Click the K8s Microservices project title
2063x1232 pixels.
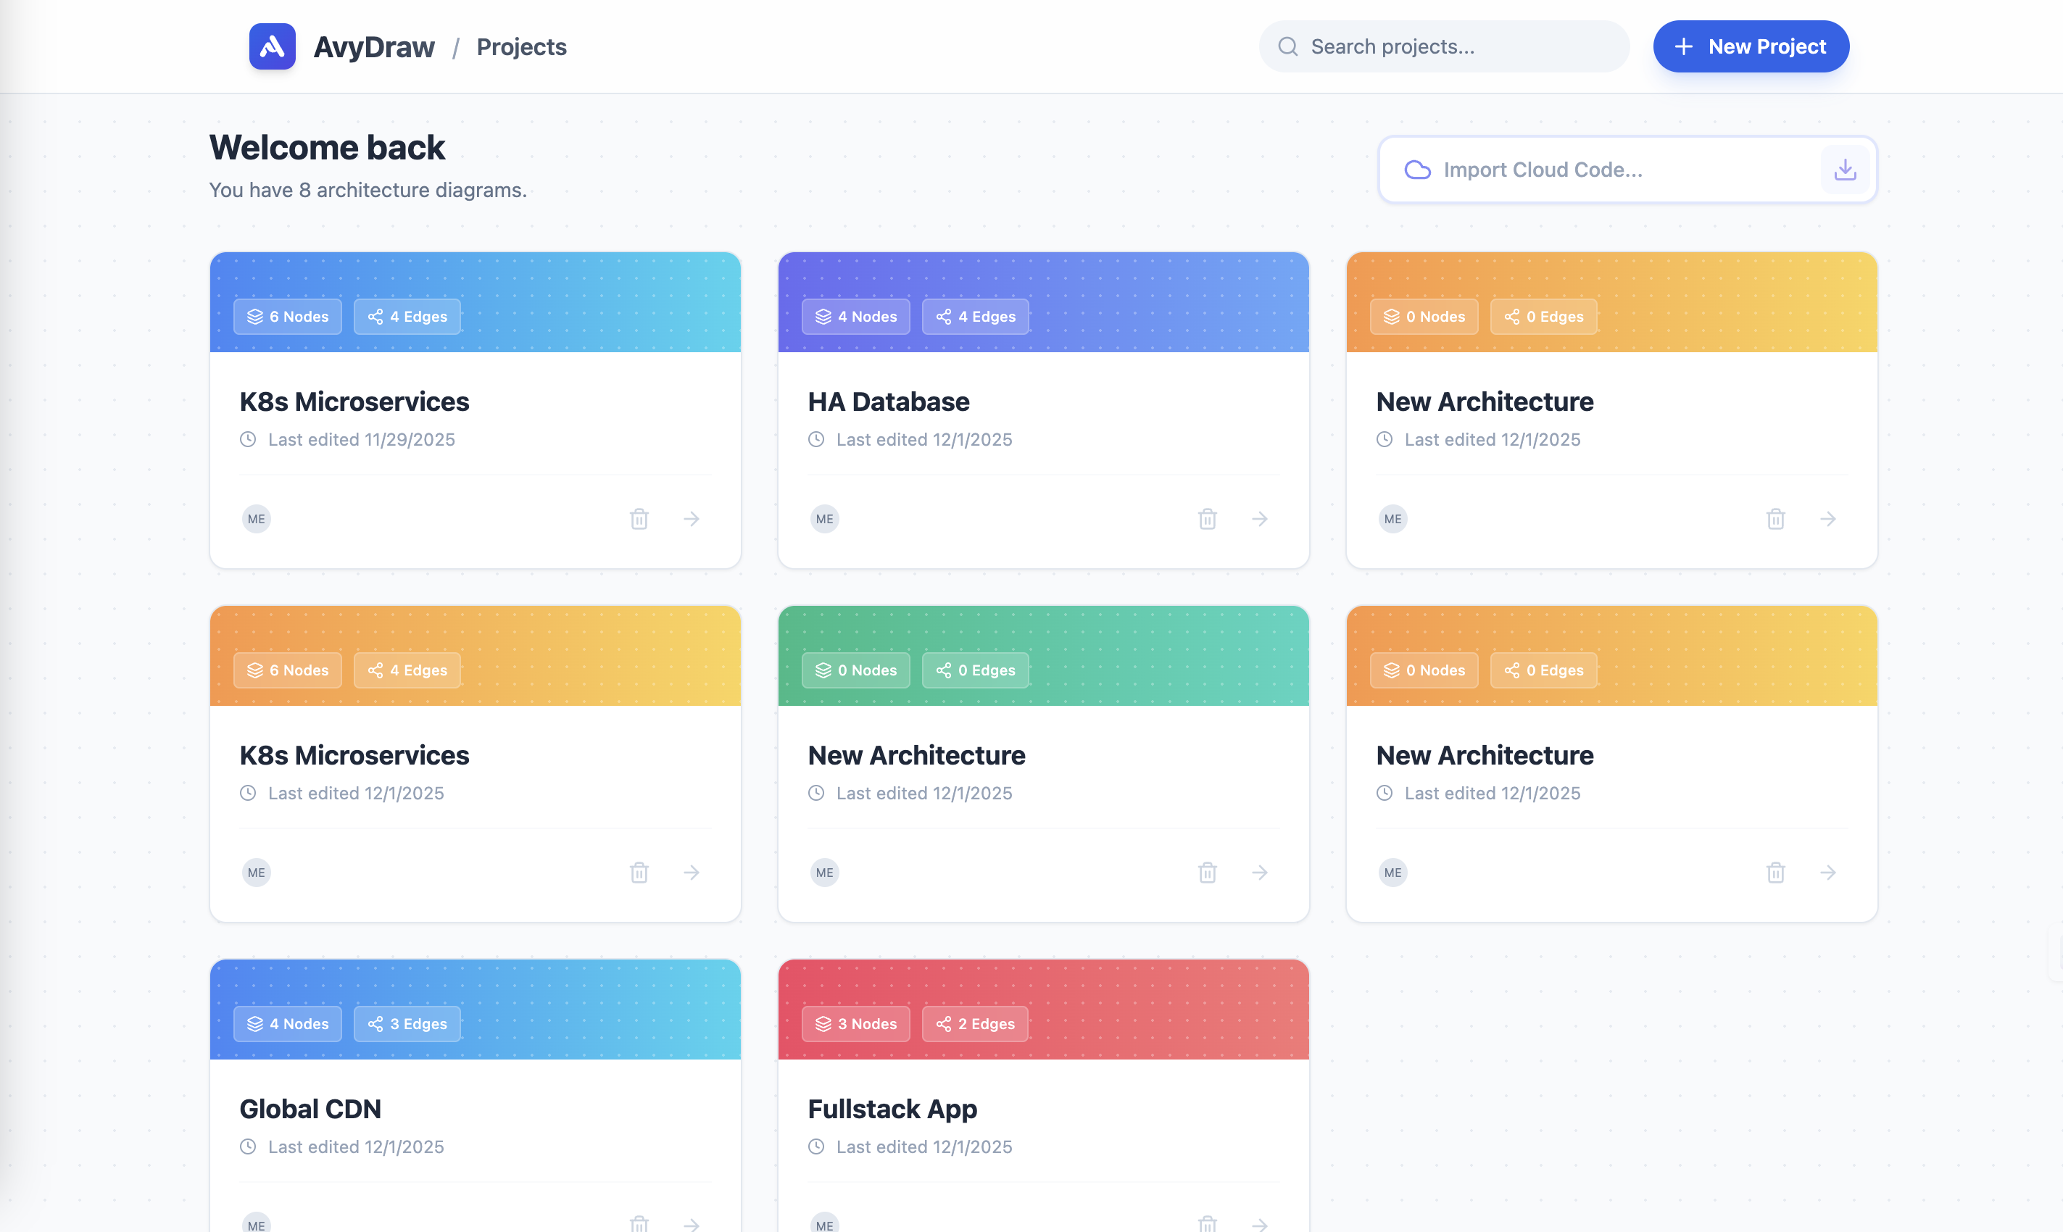[354, 401]
